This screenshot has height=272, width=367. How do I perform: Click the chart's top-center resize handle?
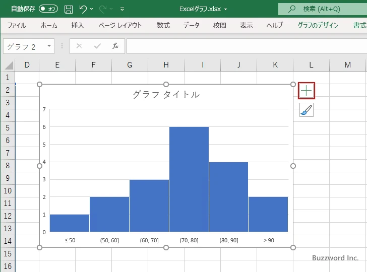(x=166, y=84)
